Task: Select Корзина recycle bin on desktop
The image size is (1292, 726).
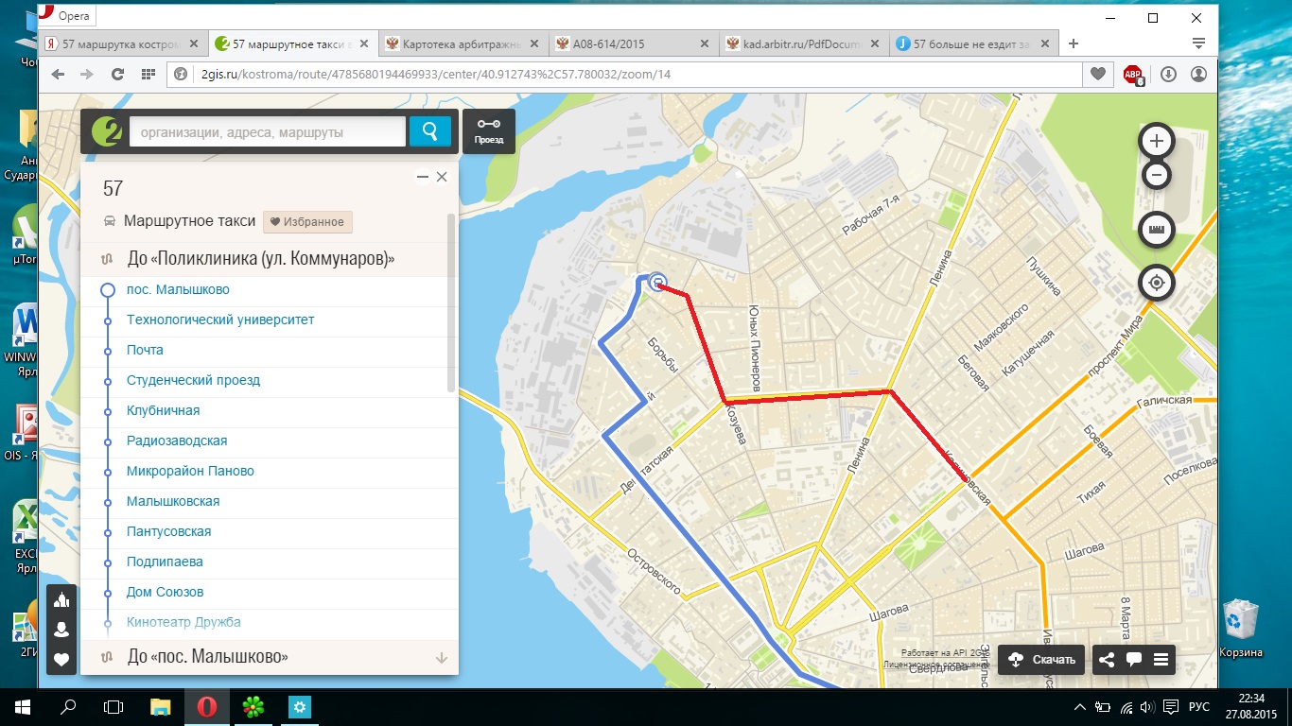Action: click(1240, 629)
